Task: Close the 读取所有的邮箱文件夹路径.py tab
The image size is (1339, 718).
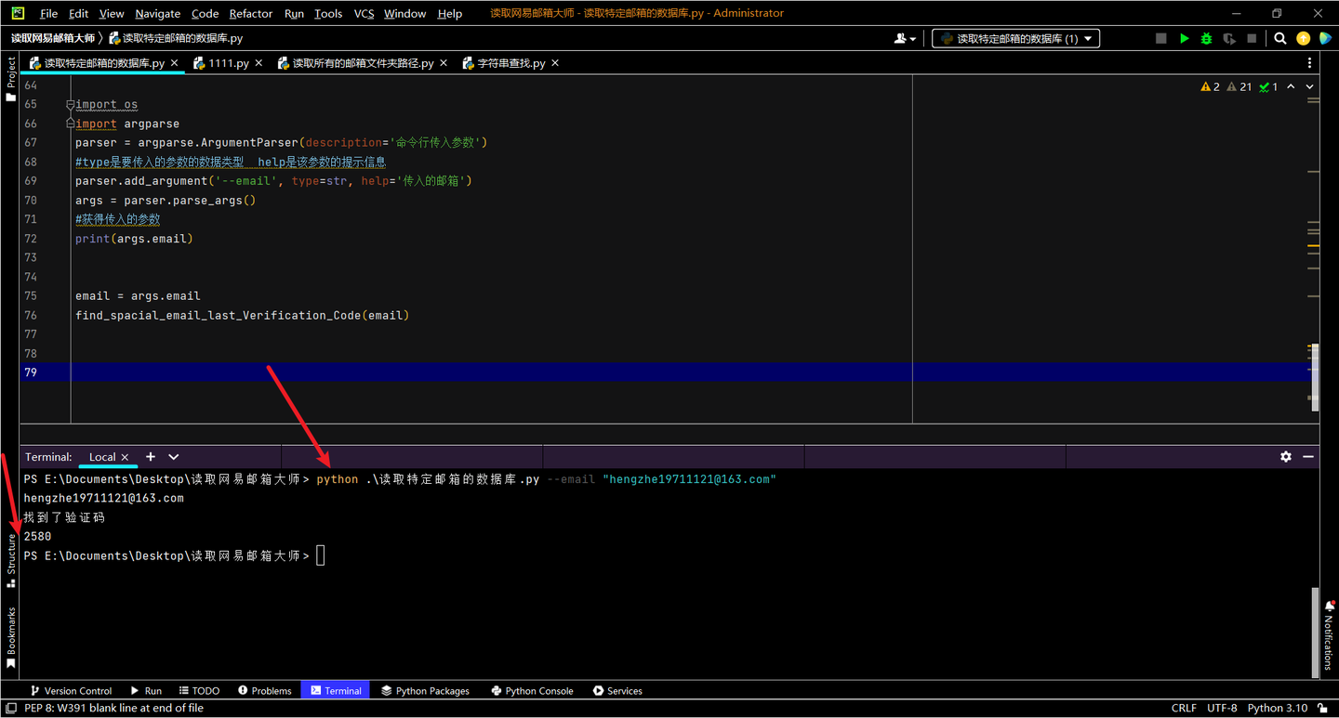Action: tap(444, 63)
